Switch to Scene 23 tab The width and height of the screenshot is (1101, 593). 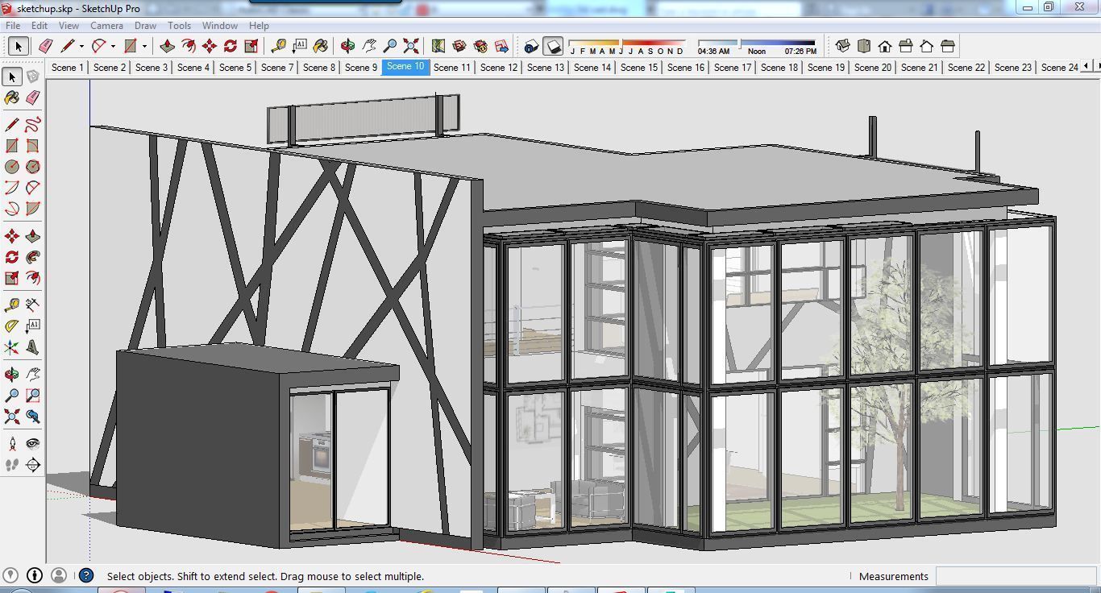1013,67
